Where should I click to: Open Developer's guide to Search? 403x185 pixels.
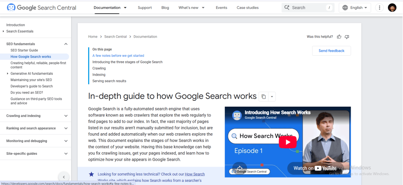31,86
